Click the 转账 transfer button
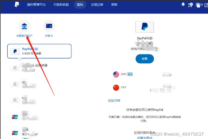208x139 pixels. pos(145,59)
